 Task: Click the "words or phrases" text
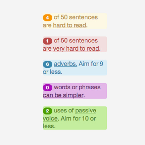pos(77,87)
